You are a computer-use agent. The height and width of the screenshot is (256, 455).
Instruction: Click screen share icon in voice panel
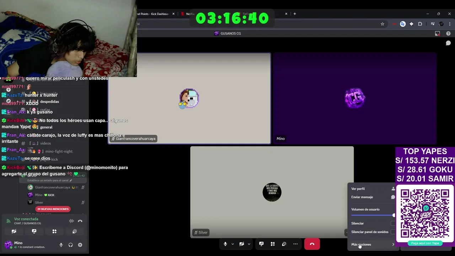[34, 231]
